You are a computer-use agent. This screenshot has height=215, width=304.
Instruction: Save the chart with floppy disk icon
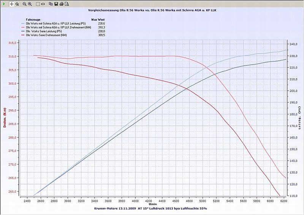tap(56, 4)
